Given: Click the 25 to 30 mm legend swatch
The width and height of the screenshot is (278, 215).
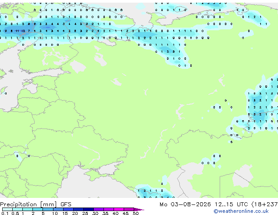Looking at the screenshot, I should (x=88, y=209).
